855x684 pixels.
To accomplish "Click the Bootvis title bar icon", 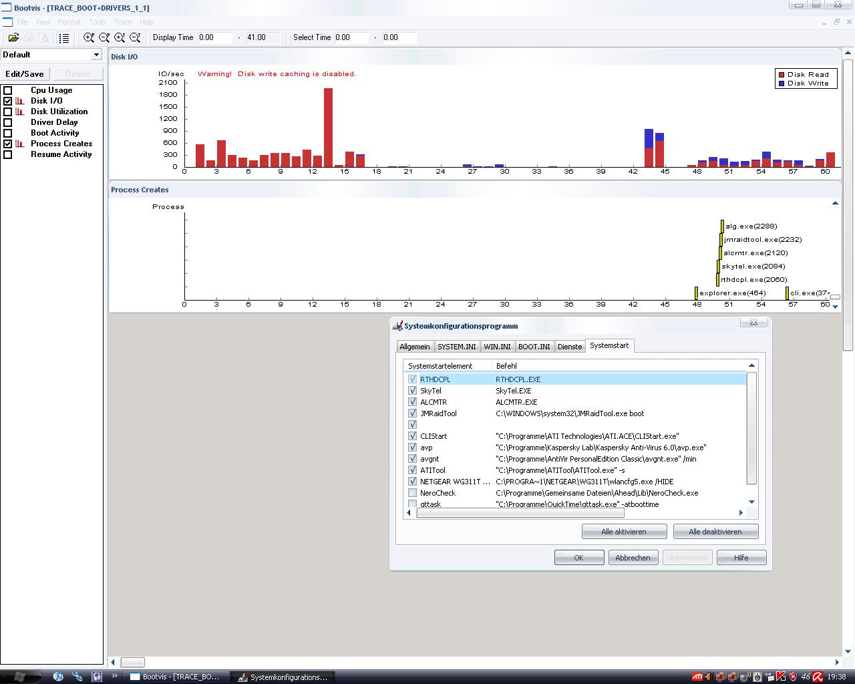I will point(7,7).
